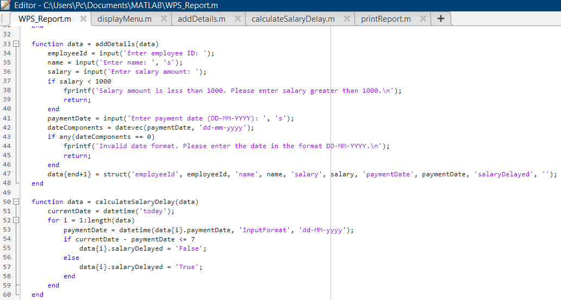Click the 'Enter salary amount: ' string
561x300 pixels.
(x=153, y=72)
